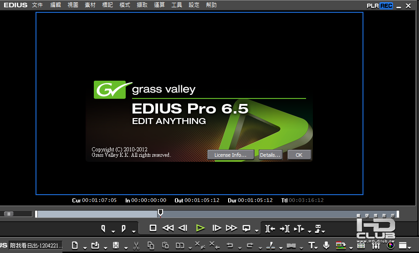419x253 pixels.
Task: Click the Rewind button
Action: (168, 228)
